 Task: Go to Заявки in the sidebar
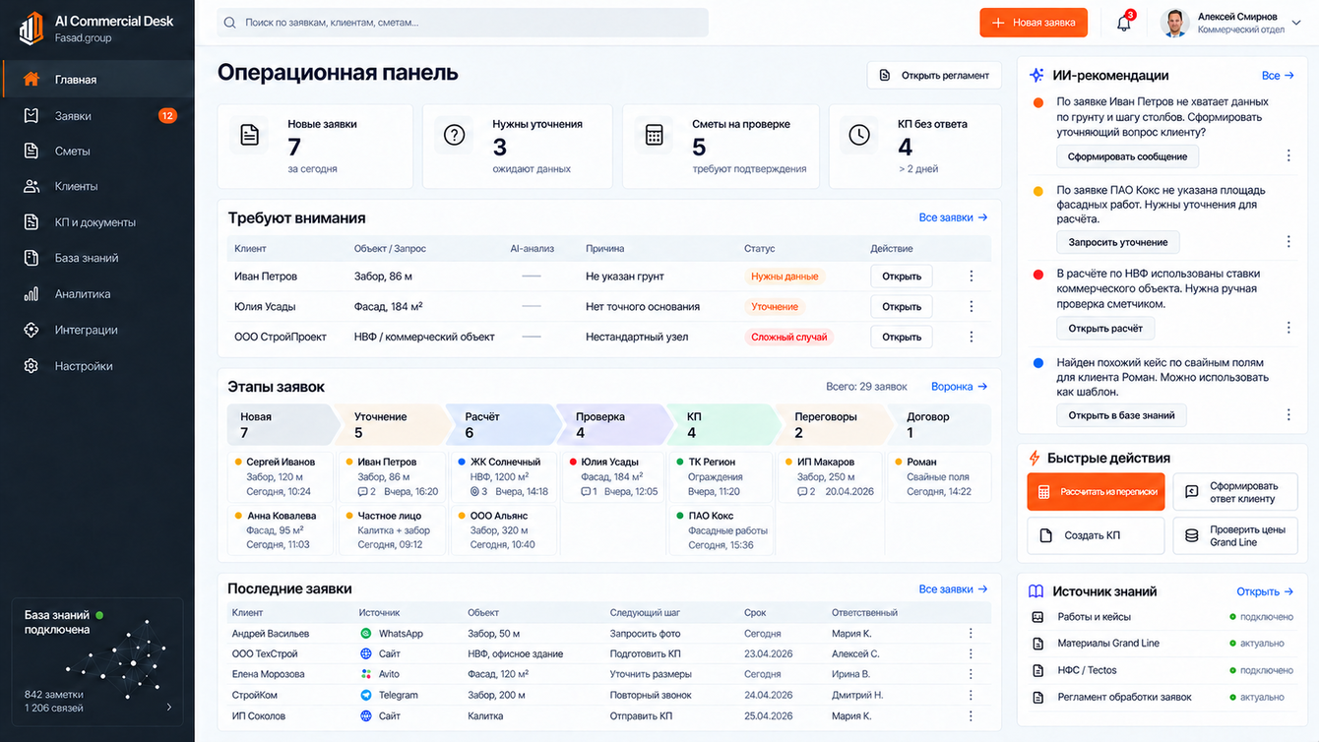click(98, 116)
